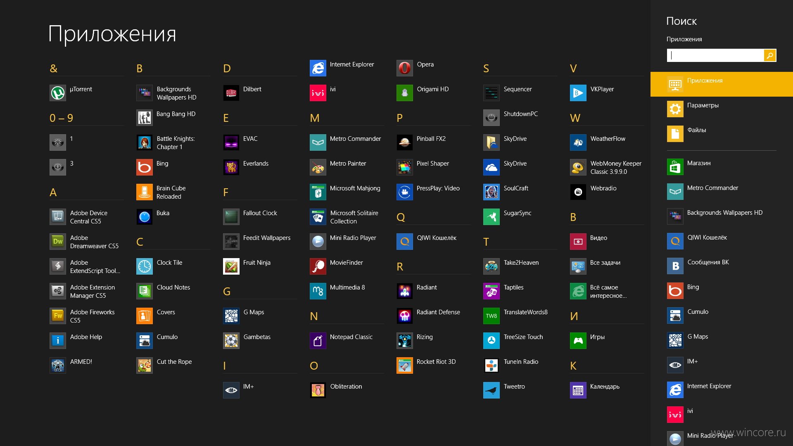Launch Battle Knights: Chapter 1 icon

[145, 142]
